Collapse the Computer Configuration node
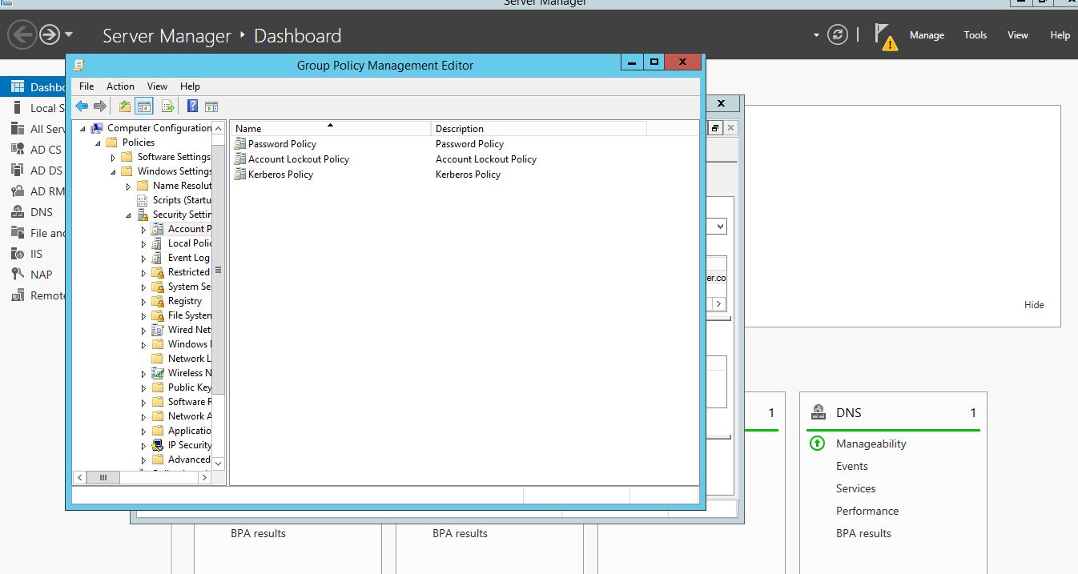This screenshot has width=1078, height=574. click(x=82, y=128)
